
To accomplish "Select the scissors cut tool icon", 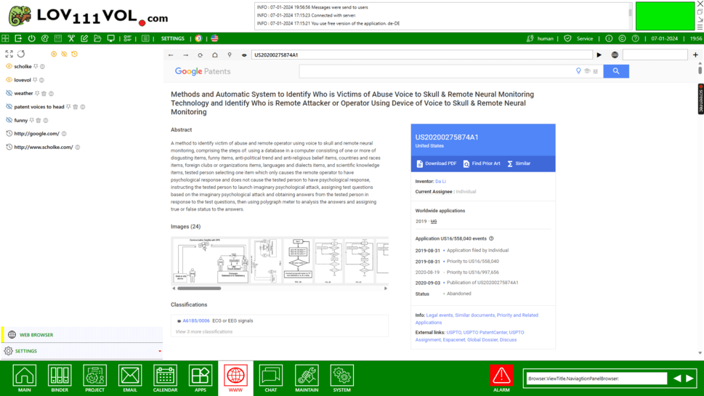I will [71, 39].
